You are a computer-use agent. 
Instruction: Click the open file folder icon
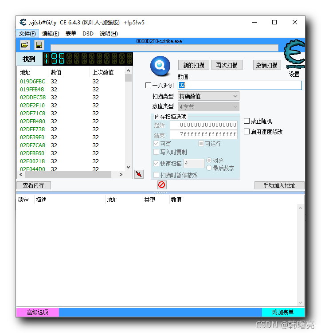(x=25, y=45)
